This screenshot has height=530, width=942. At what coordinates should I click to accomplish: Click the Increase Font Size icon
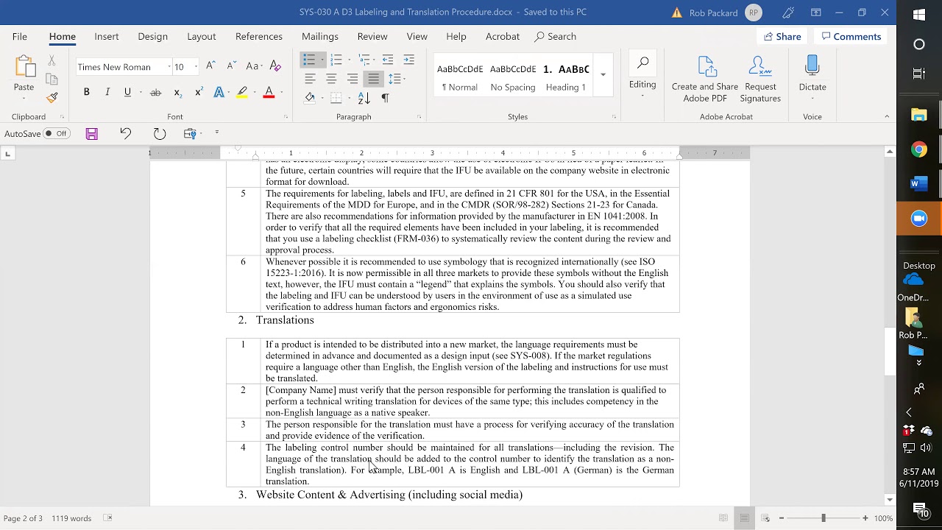pyautogui.click(x=210, y=66)
